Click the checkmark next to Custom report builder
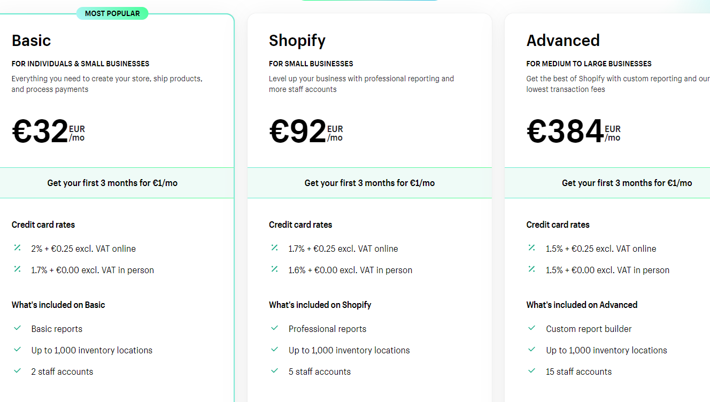 [x=532, y=328]
